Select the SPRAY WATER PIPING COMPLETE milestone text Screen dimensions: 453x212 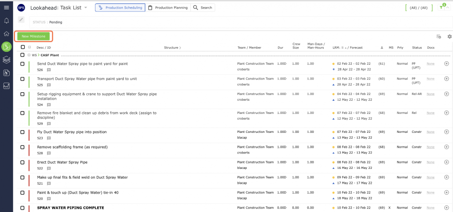[70, 208]
